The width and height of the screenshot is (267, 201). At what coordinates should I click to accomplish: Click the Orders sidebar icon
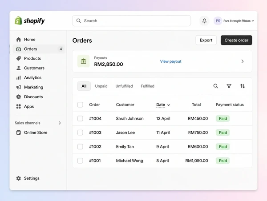[19, 49]
